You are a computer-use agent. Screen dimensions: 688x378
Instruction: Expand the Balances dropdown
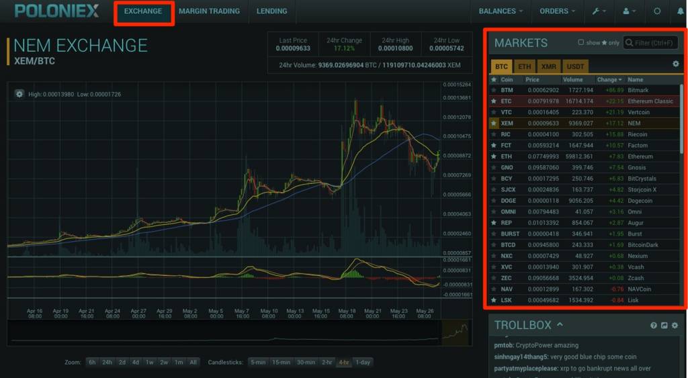501,11
